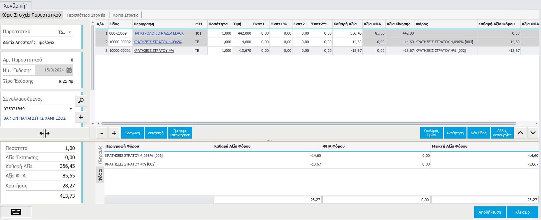This screenshot has width=541, height=220.
Task: Select the vertical Πληρωμές tab
Action: point(100,155)
